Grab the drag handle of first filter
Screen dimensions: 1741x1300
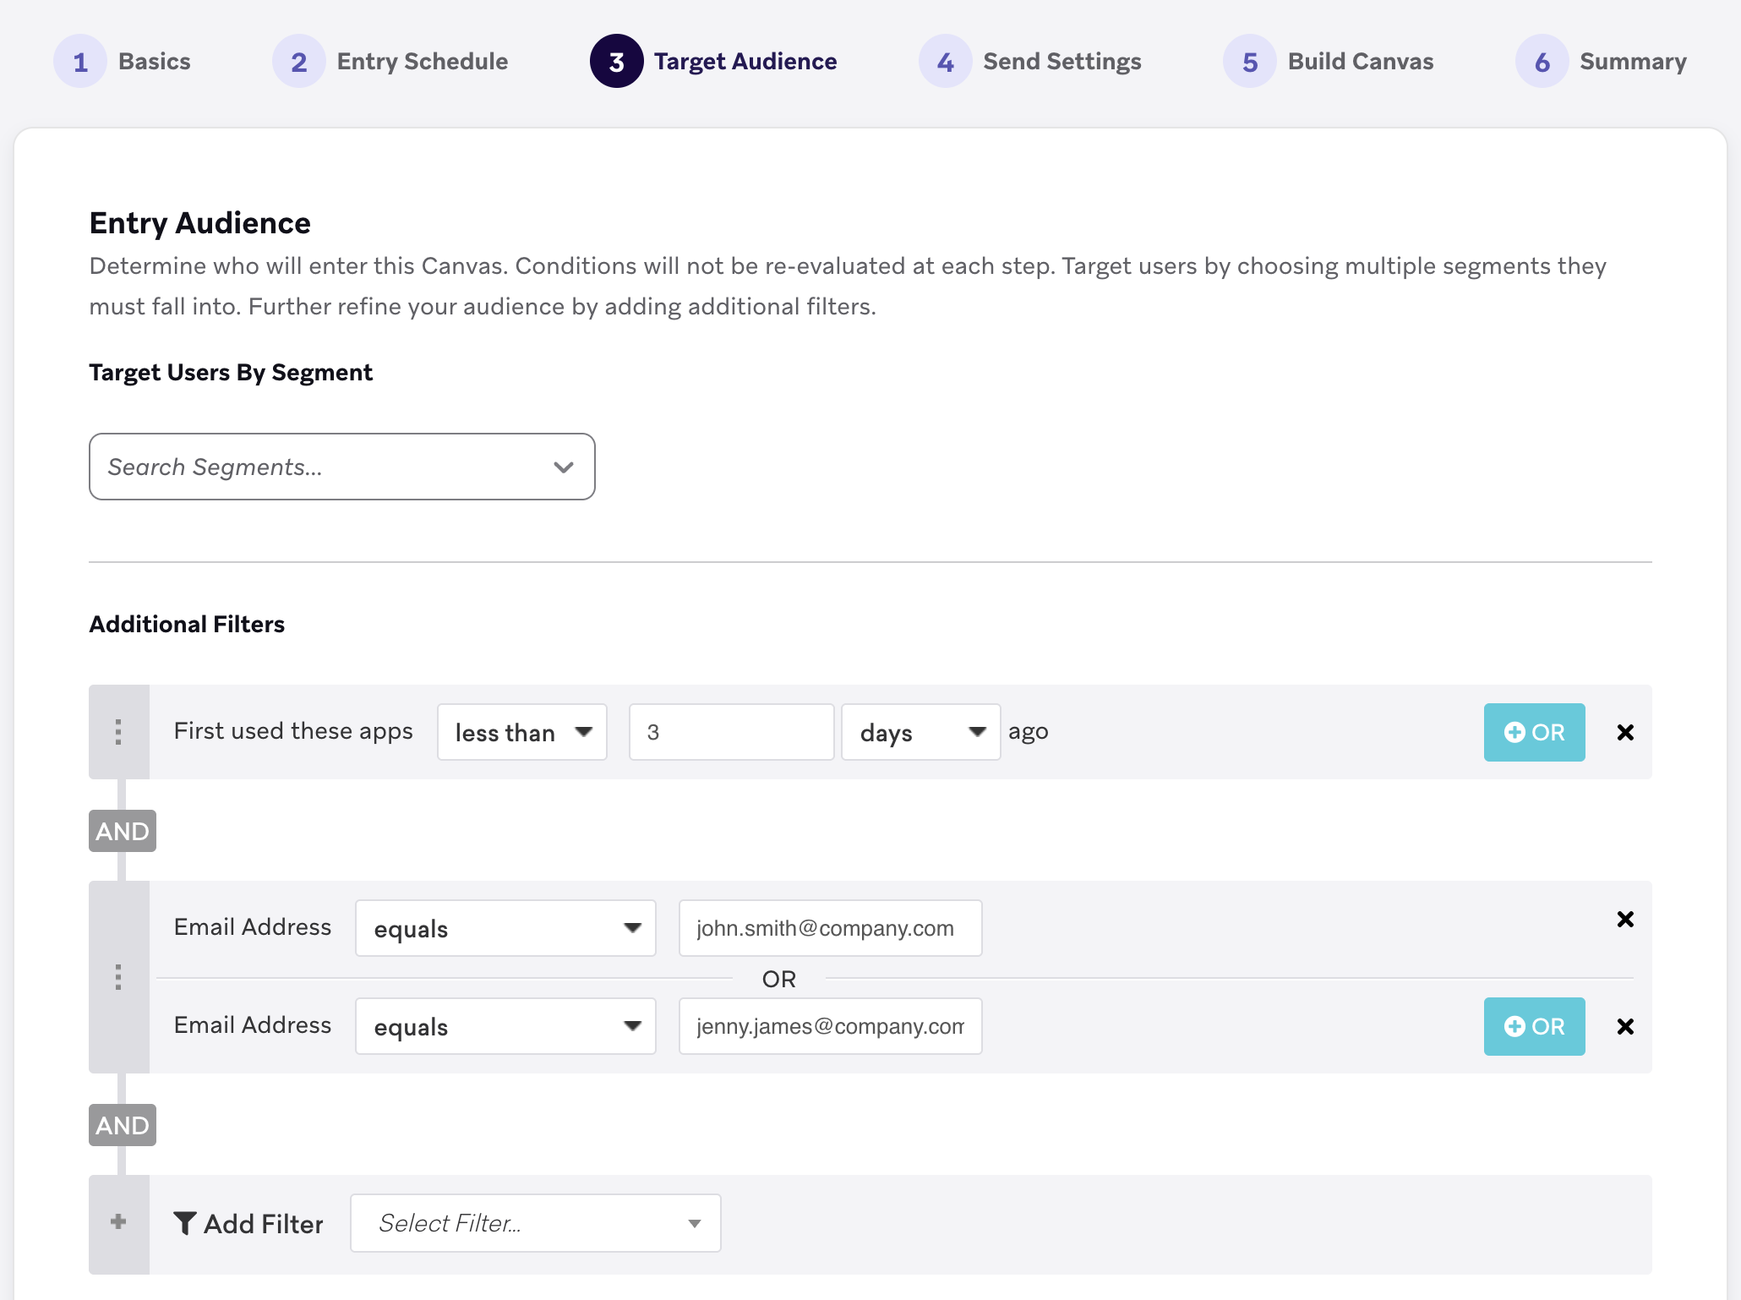click(x=118, y=732)
